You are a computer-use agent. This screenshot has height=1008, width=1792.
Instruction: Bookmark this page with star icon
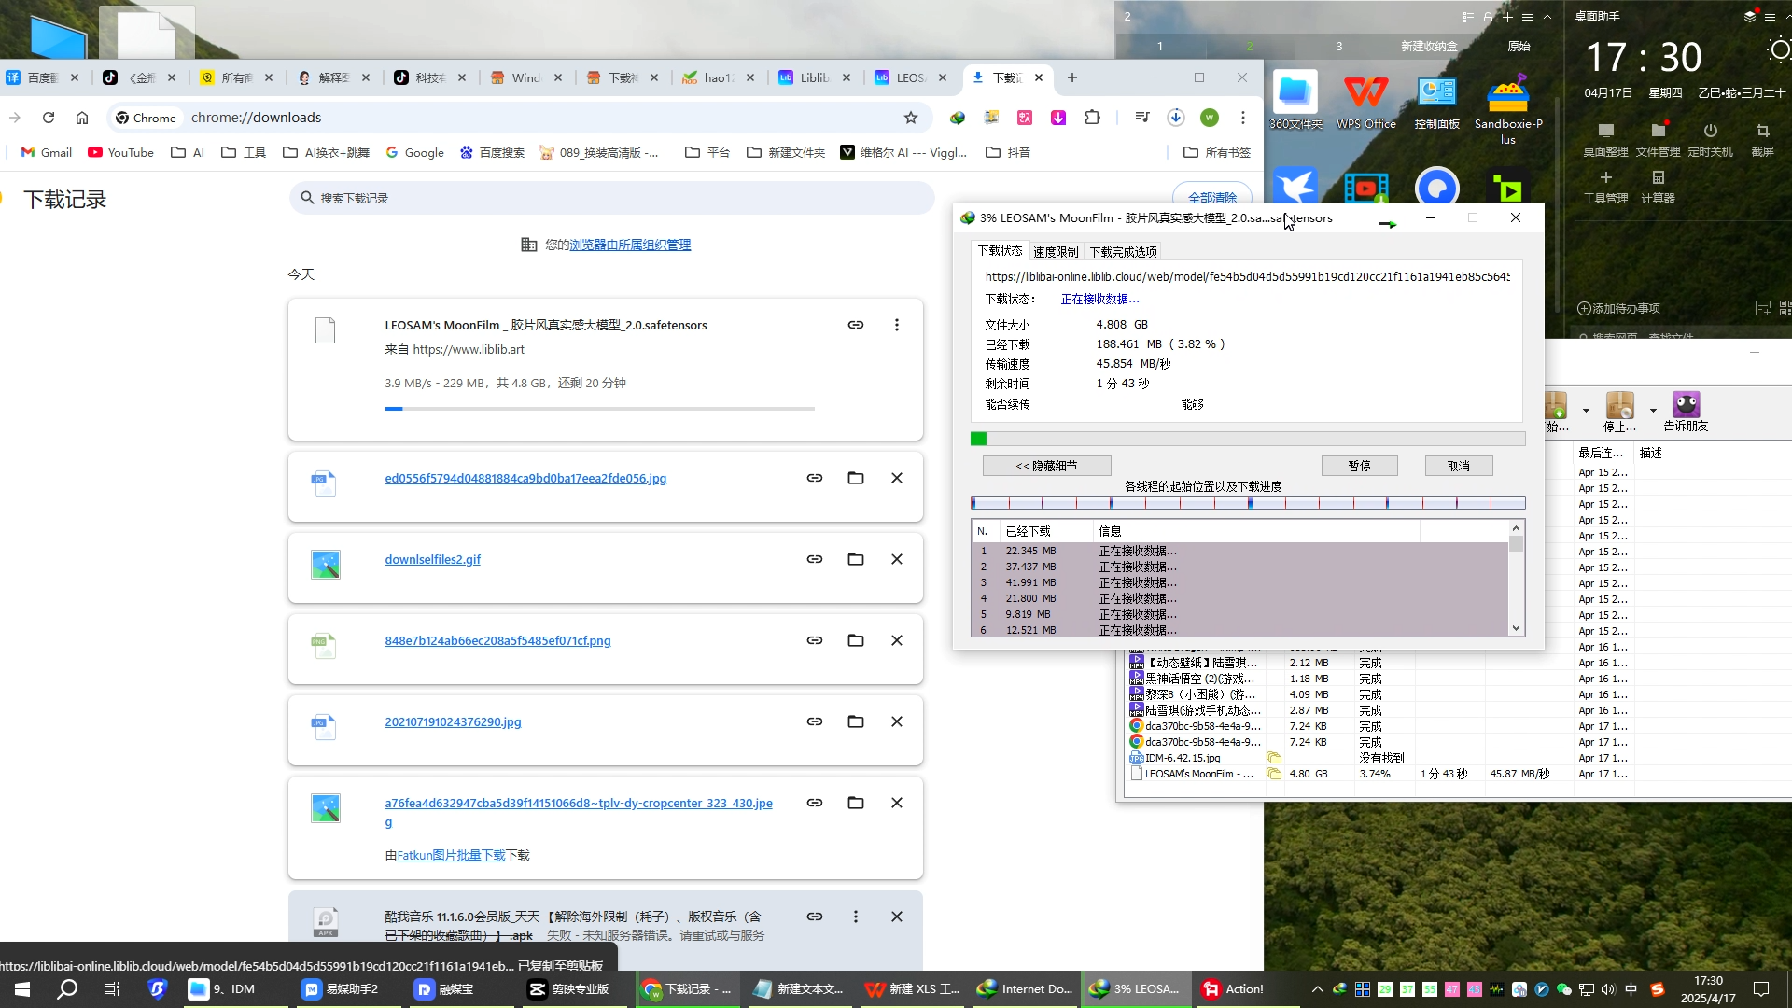(x=911, y=118)
